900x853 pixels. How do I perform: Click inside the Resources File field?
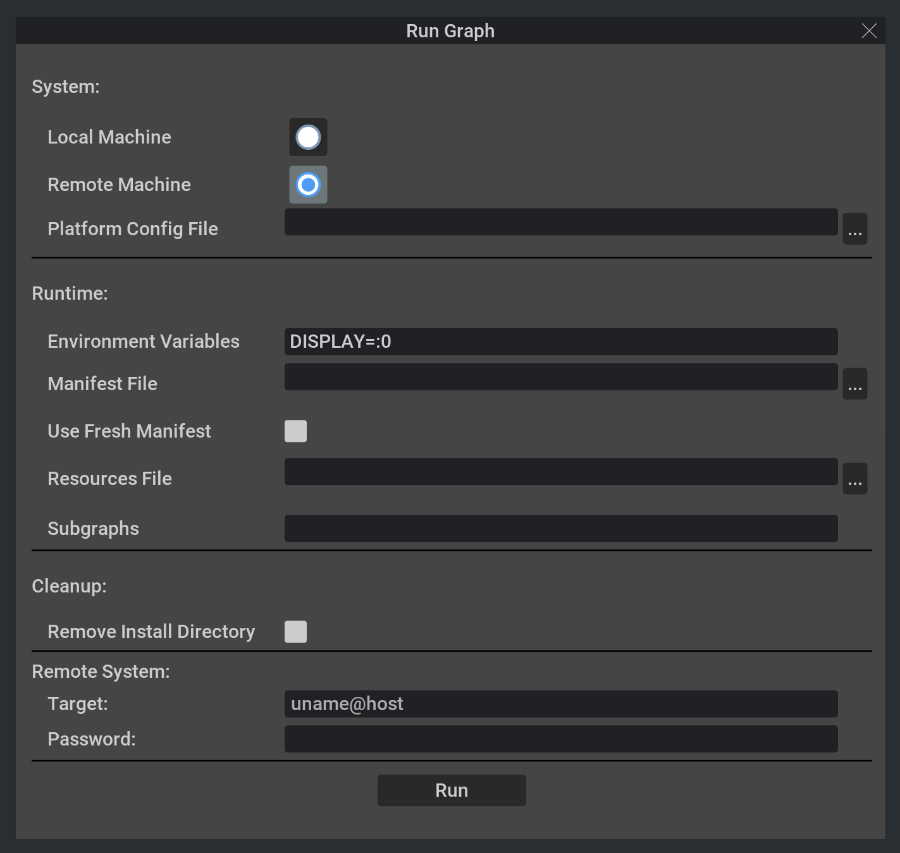(x=560, y=472)
